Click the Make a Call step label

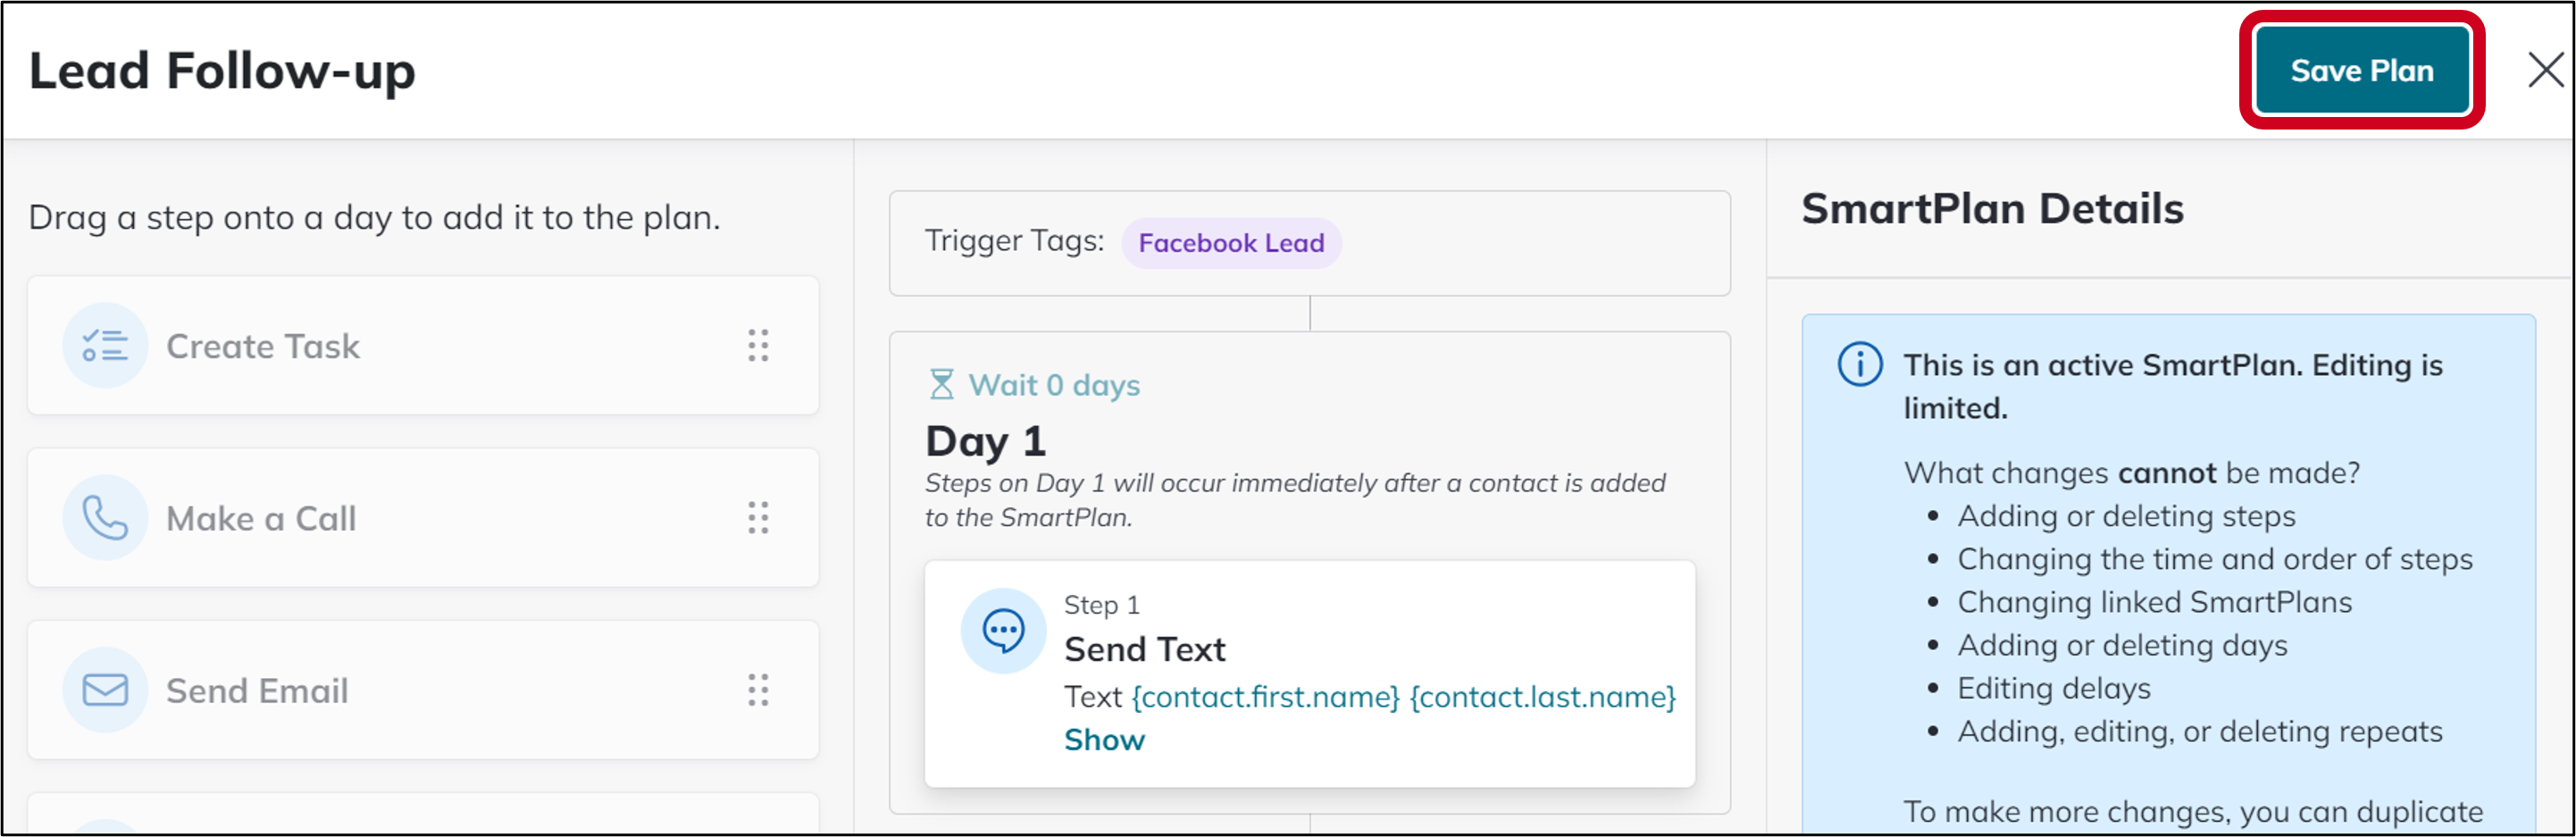(x=261, y=518)
